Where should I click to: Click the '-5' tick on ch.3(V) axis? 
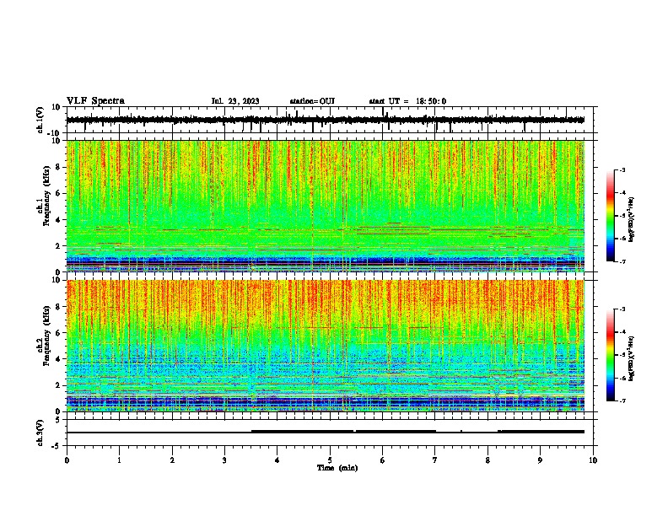(x=57, y=446)
